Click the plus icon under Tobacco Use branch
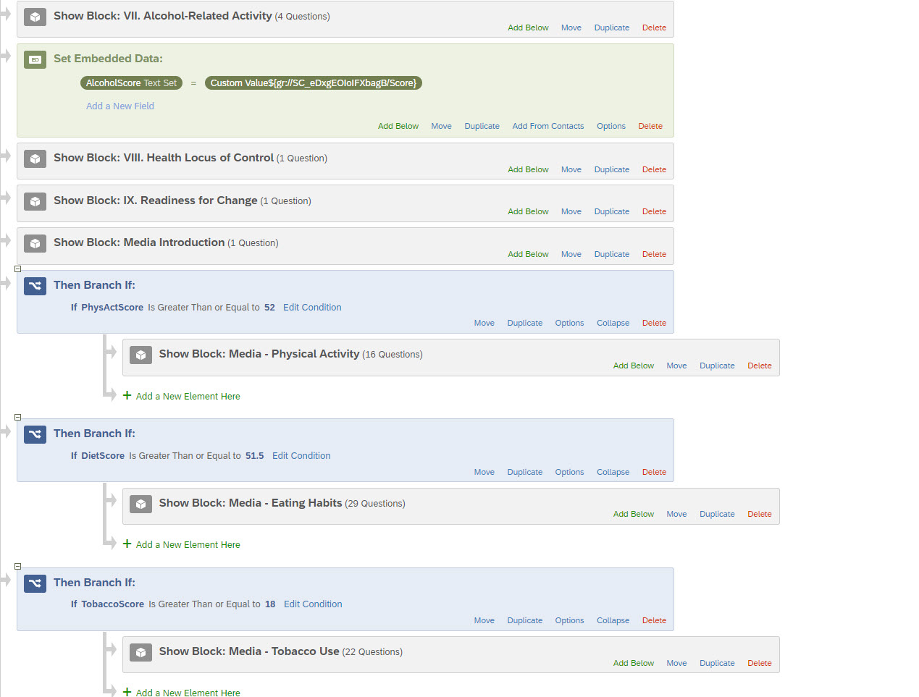919x697 pixels. (x=127, y=692)
